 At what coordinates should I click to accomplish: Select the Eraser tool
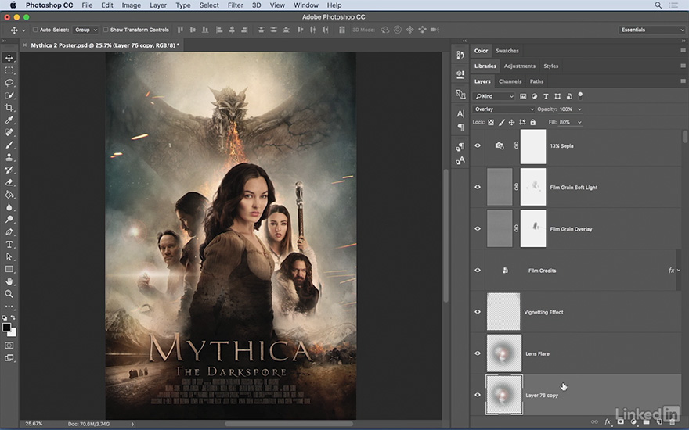pyautogui.click(x=9, y=182)
